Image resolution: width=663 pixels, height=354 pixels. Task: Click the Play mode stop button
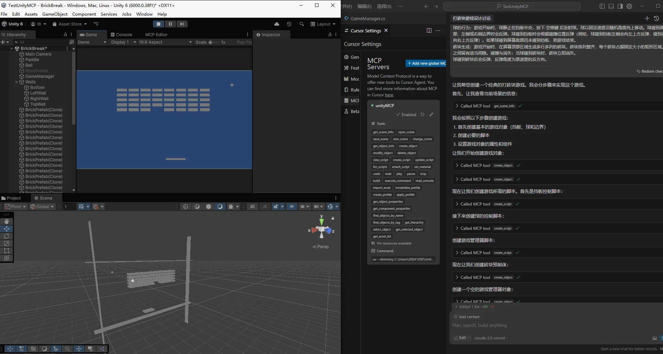pyautogui.click(x=159, y=24)
